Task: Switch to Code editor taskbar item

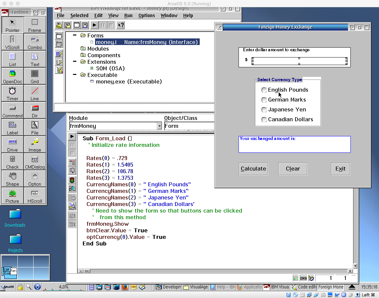Action: (x=304, y=287)
